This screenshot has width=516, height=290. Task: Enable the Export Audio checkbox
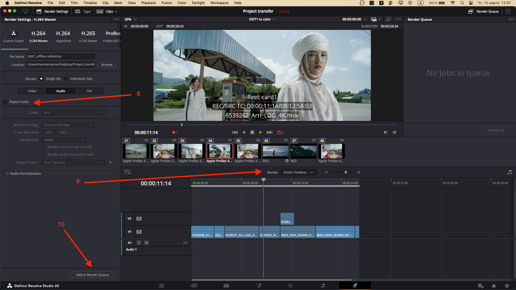(x=5, y=102)
